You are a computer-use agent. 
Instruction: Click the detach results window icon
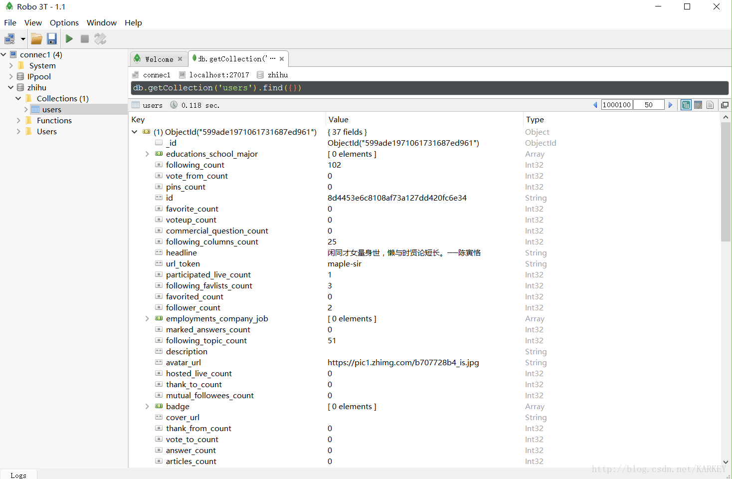[x=725, y=105]
